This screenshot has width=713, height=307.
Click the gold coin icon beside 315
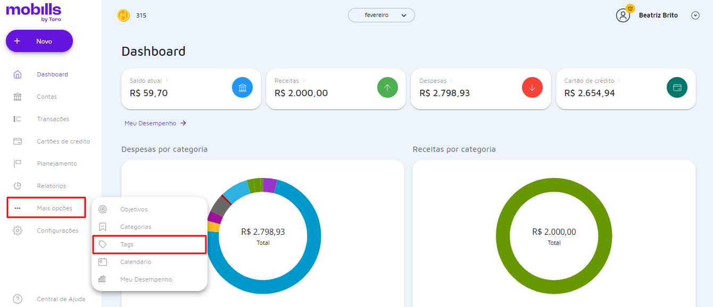[x=123, y=16]
